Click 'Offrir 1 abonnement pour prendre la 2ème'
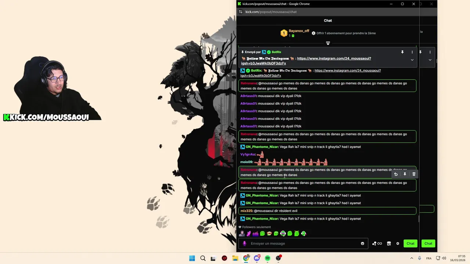The image size is (470, 264). (346, 33)
